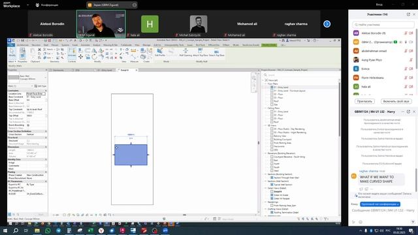Collapse the Floor Plans tree node

(x=265, y=84)
